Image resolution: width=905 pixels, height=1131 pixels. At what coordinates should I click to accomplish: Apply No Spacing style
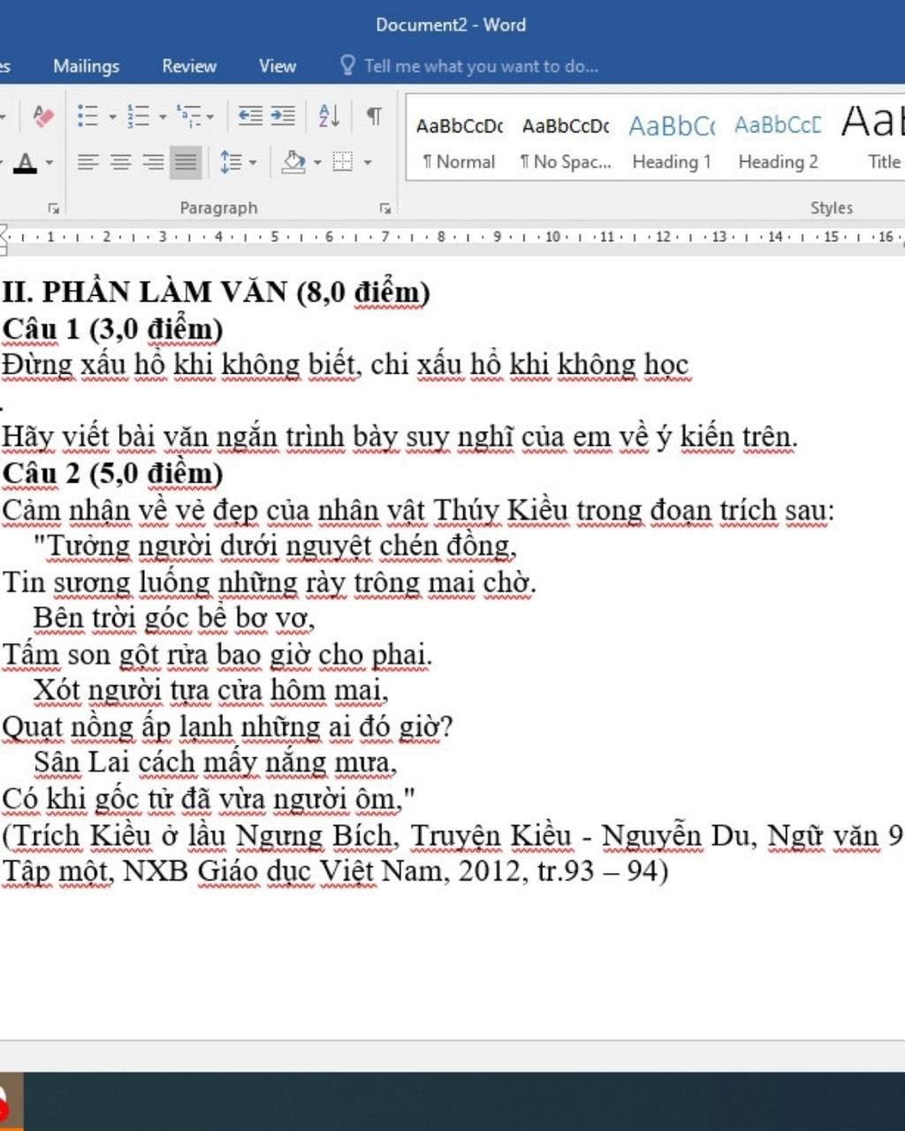point(566,141)
